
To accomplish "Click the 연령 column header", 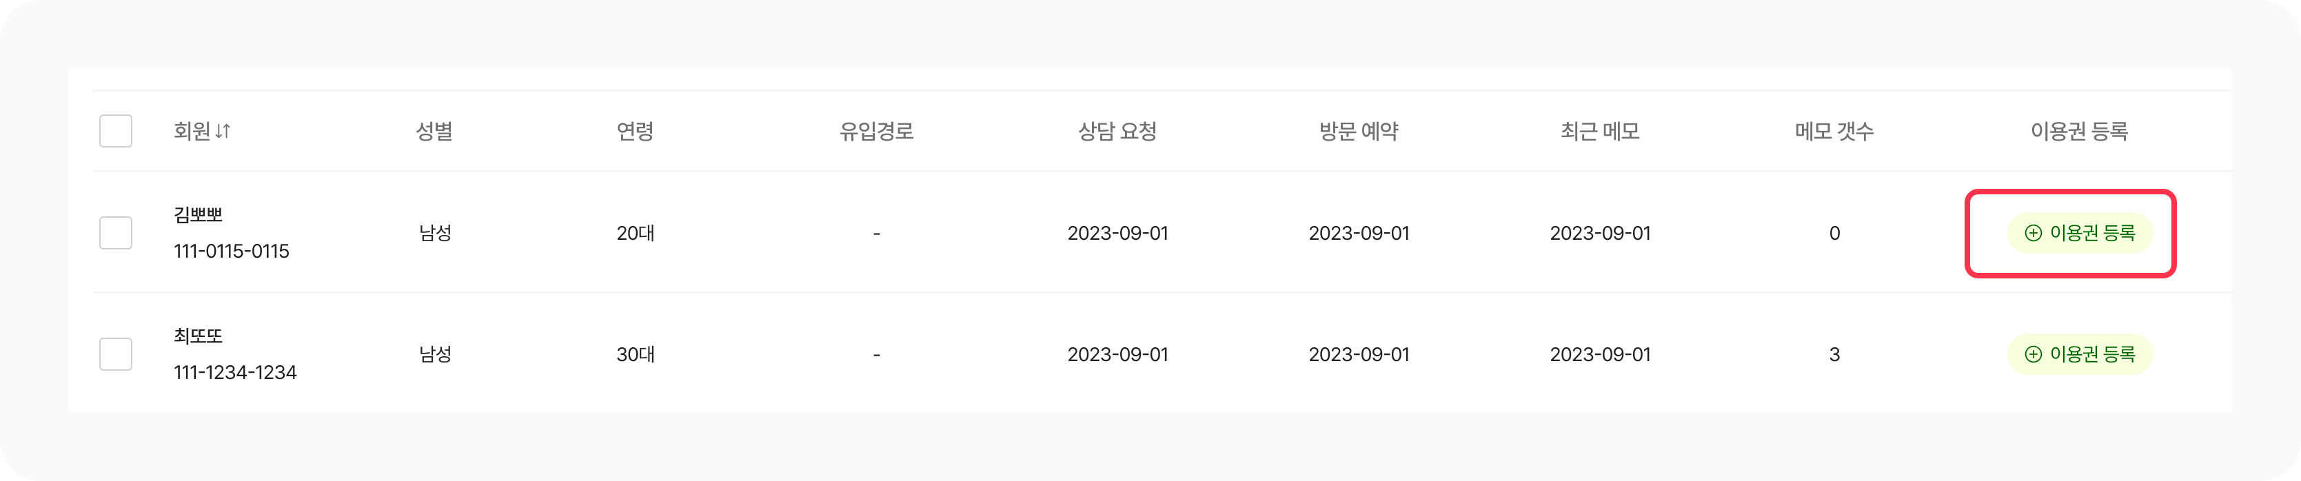I will [x=635, y=131].
